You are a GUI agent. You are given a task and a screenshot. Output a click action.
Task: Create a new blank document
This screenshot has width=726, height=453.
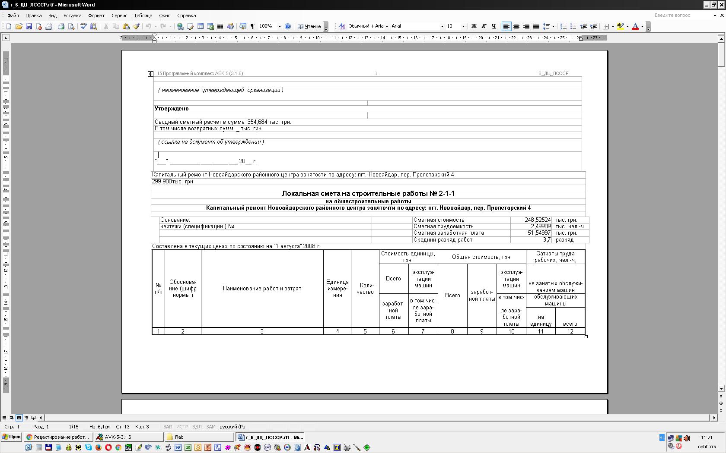(9, 26)
